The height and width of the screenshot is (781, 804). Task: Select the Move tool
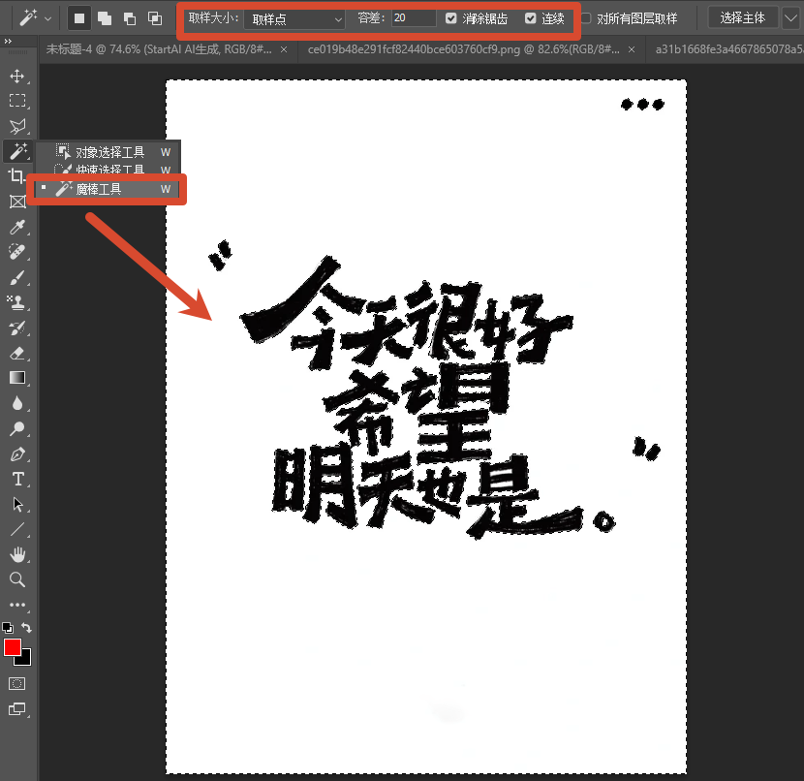point(16,76)
